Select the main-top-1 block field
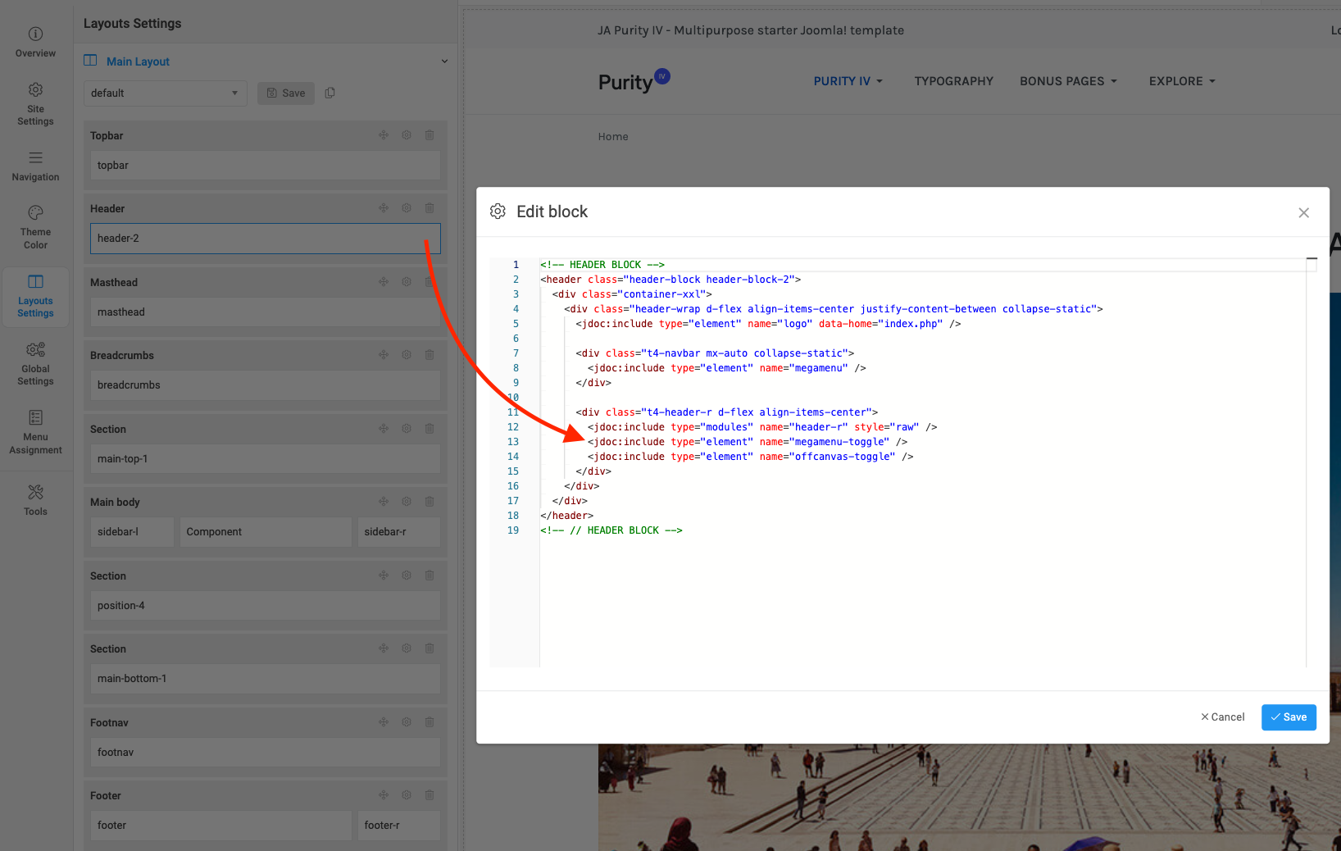The width and height of the screenshot is (1341, 851). pos(266,459)
